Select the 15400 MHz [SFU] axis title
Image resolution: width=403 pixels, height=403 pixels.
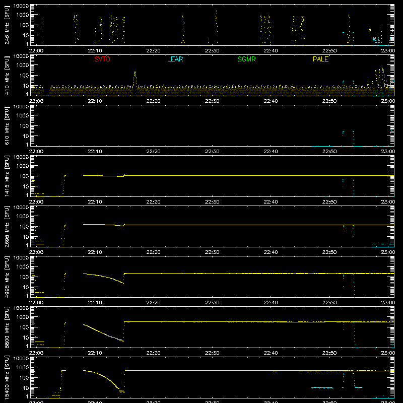click(7, 377)
